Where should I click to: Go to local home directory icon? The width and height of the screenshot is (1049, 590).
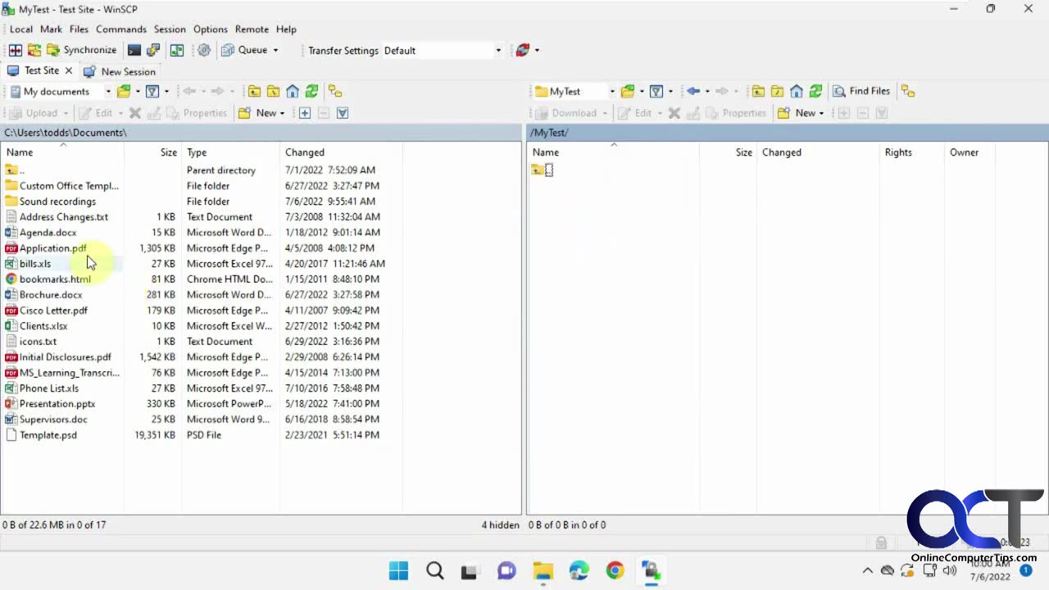click(x=293, y=91)
